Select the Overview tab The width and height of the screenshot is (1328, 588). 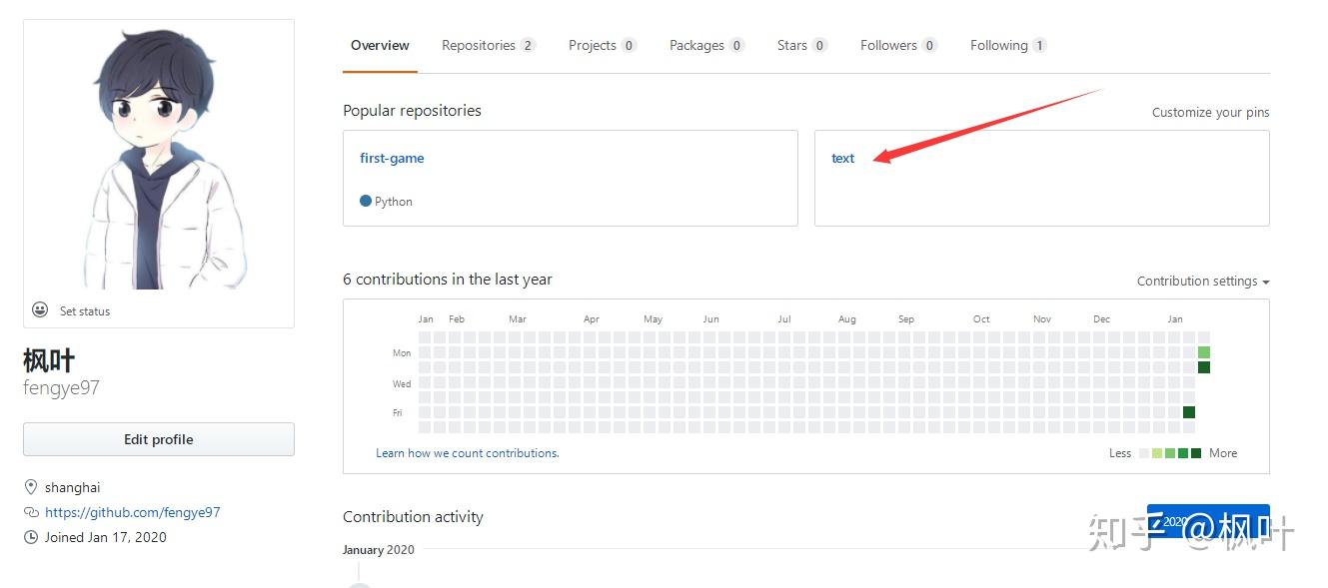click(380, 46)
